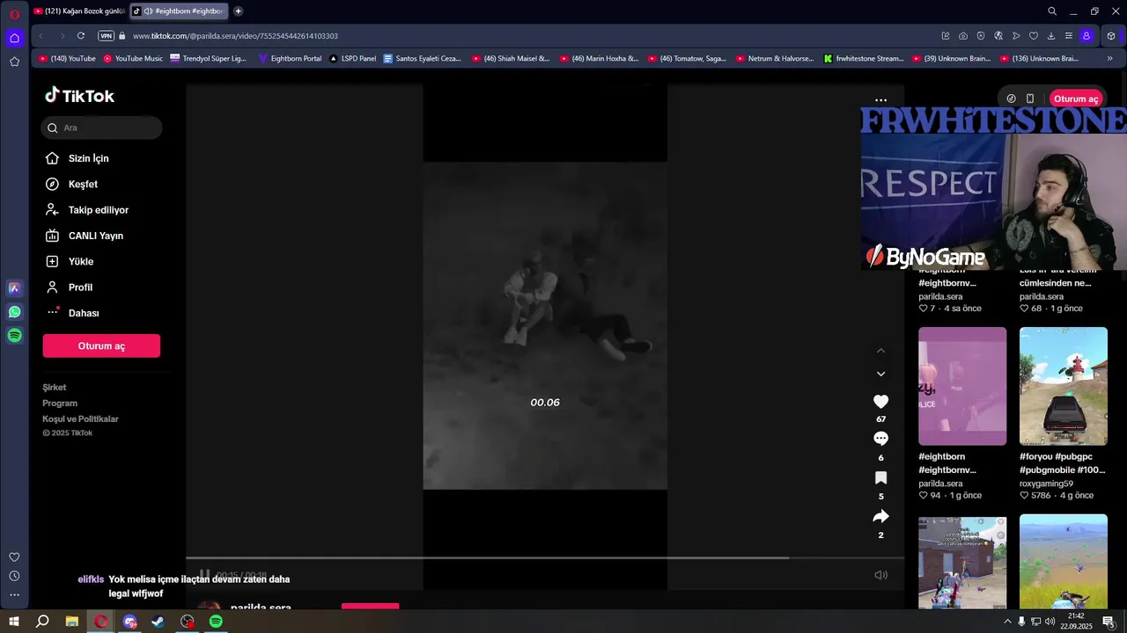The image size is (1127, 633).
Task: Click the sidebar 'Oturum aç' button
Action: coord(101,346)
